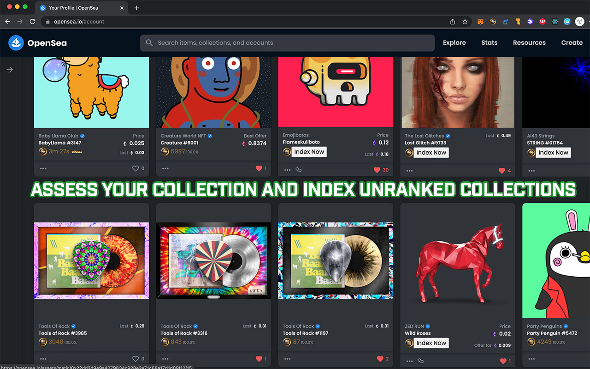Click rarity coin icon beside rank 843
This screenshot has height=369, width=590.
165,342
